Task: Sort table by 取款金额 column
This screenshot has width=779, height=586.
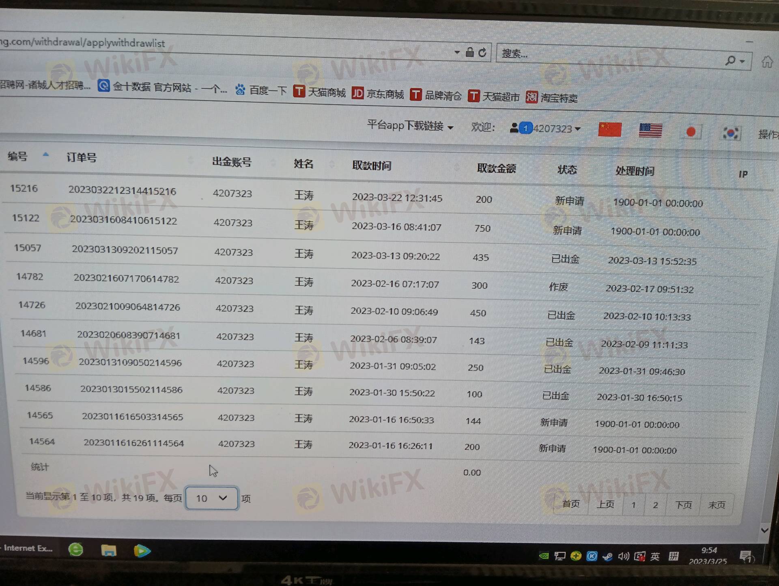Action: (496, 168)
